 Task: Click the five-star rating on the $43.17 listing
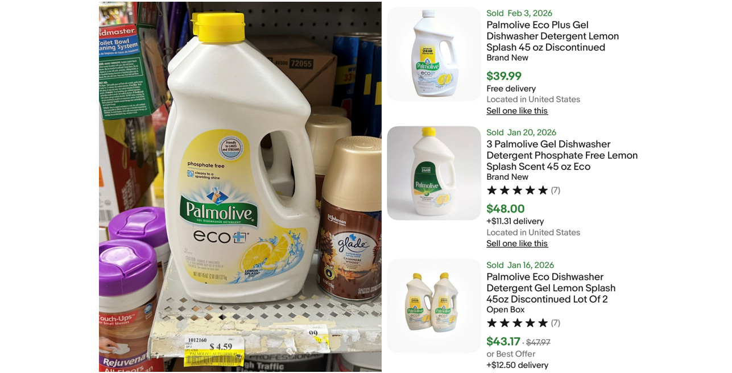pos(517,323)
